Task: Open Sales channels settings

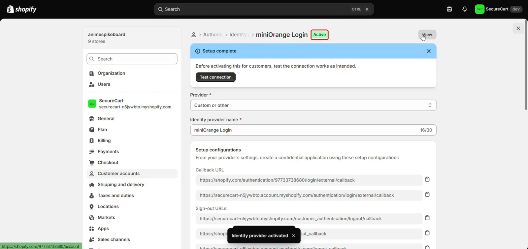Action: (132, 239)
